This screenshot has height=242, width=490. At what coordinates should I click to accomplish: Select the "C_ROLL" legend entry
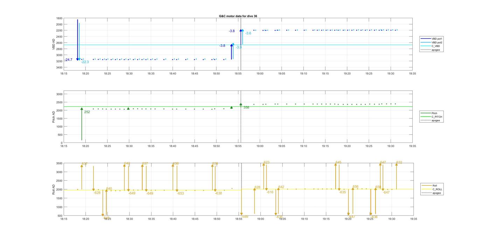point(437,189)
